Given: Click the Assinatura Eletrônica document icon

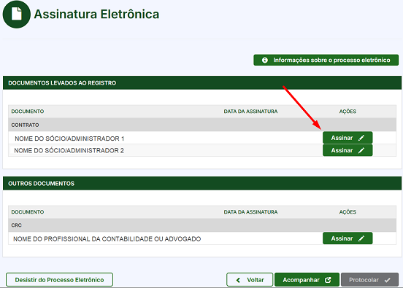Looking at the screenshot, I should tap(17, 14).
